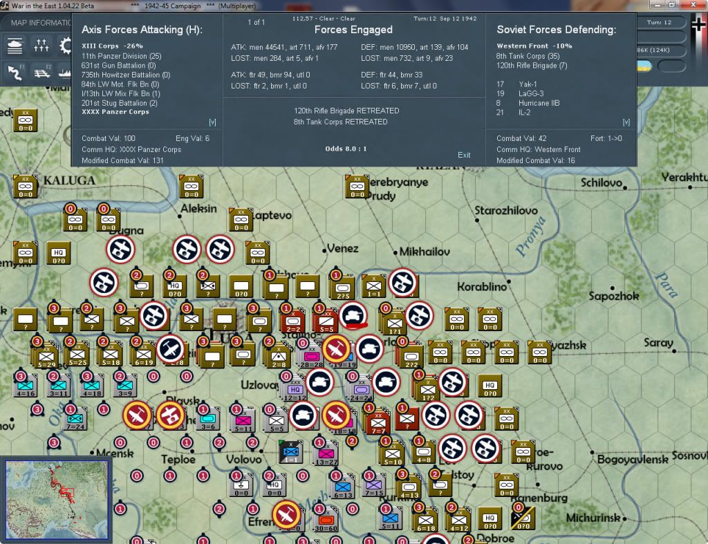Open the 11th Panzer Division entry
The height and width of the screenshot is (544, 708).
tap(121, 56)
